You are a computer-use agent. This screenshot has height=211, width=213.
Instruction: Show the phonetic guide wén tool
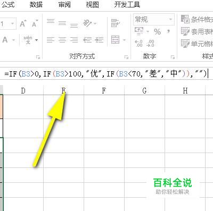tap(28, 40)
